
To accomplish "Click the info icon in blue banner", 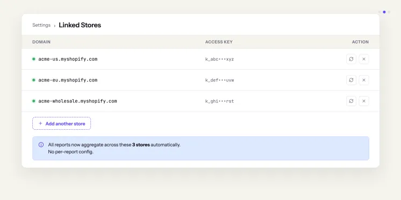I will coord(41,145).
